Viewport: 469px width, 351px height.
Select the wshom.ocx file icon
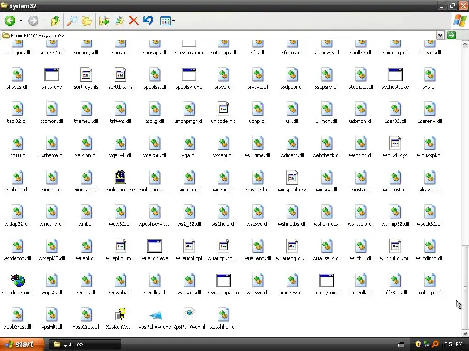pyautogui.click(x=326, y=212)
